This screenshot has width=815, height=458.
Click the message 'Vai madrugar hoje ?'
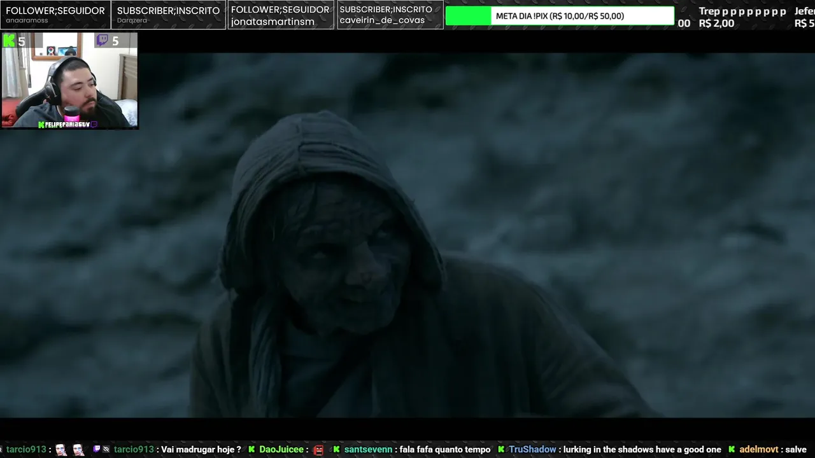coord(201,450)
